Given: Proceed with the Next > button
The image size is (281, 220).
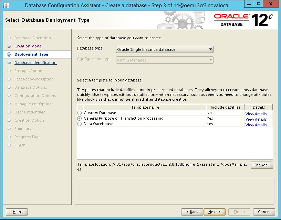Looking at the screenshot, I should 215,212.
